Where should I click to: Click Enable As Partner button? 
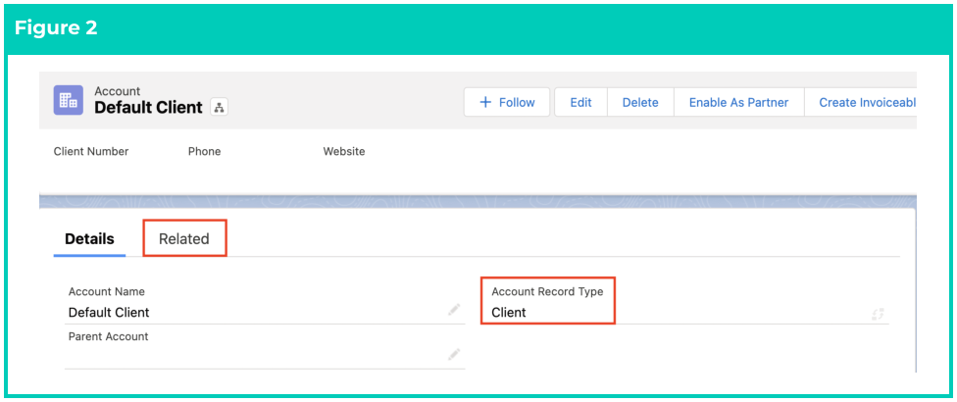coord(738,102)
